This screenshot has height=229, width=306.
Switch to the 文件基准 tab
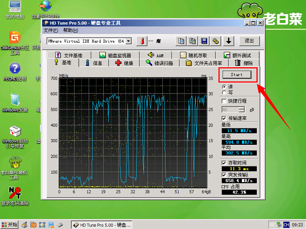(69, 55)
